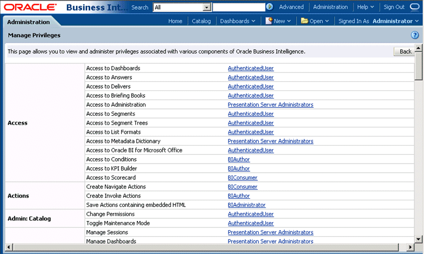The image size is (424, 254).
Task: Open AuthenticatedUser for Access to Delivers
Action: [x=251, y=87]
